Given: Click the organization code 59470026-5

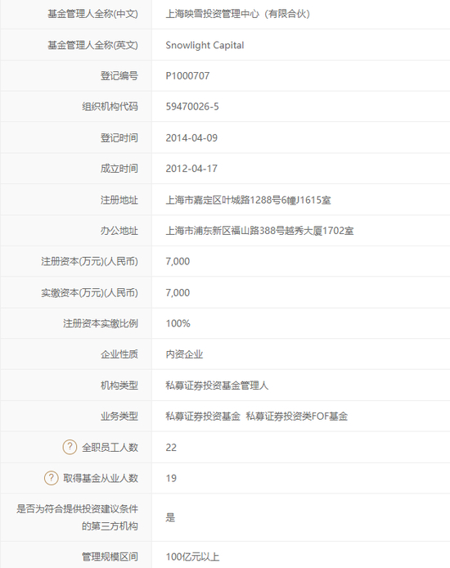Looking at the screenshot, I should (x=192, y=106).
